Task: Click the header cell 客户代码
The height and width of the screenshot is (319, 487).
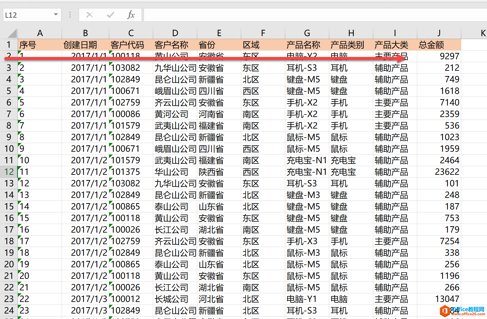Action: [131, 45]
